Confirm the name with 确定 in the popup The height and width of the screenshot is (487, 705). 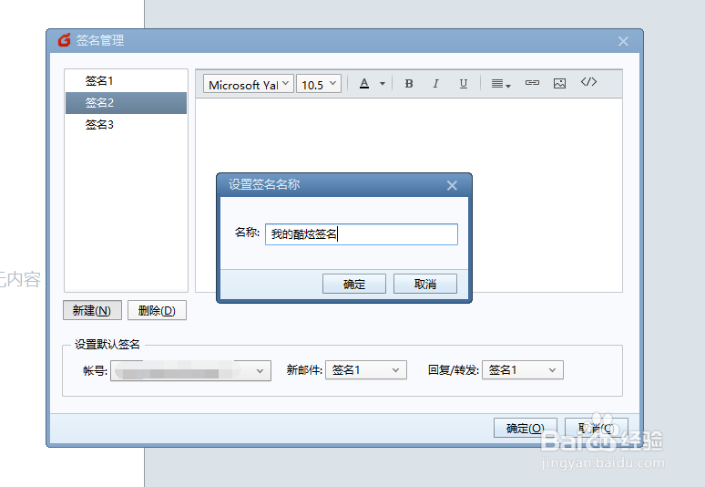tap(354, 284)
